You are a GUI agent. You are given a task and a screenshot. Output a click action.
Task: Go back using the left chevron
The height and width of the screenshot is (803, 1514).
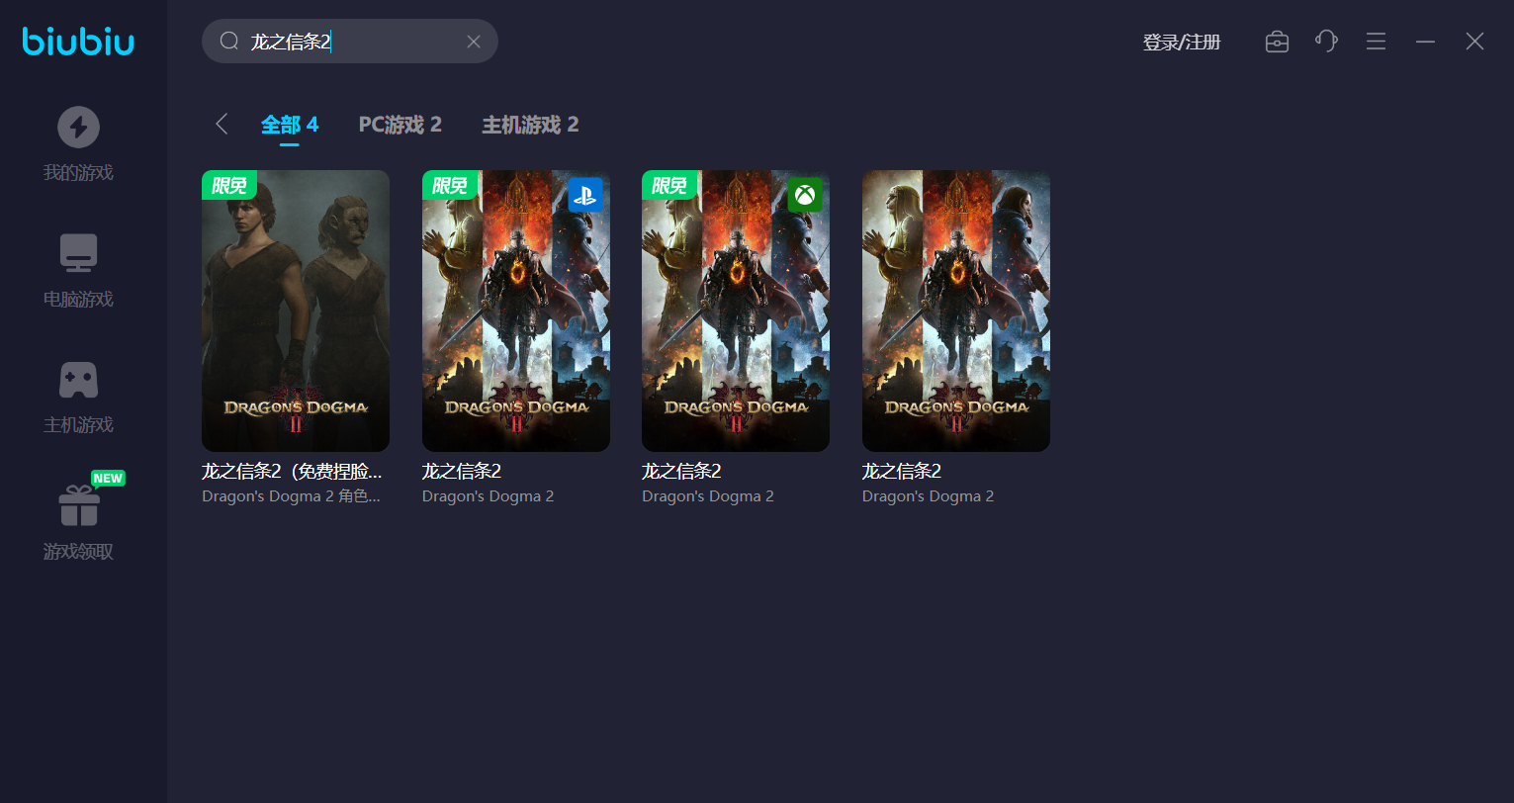point(222,124)
